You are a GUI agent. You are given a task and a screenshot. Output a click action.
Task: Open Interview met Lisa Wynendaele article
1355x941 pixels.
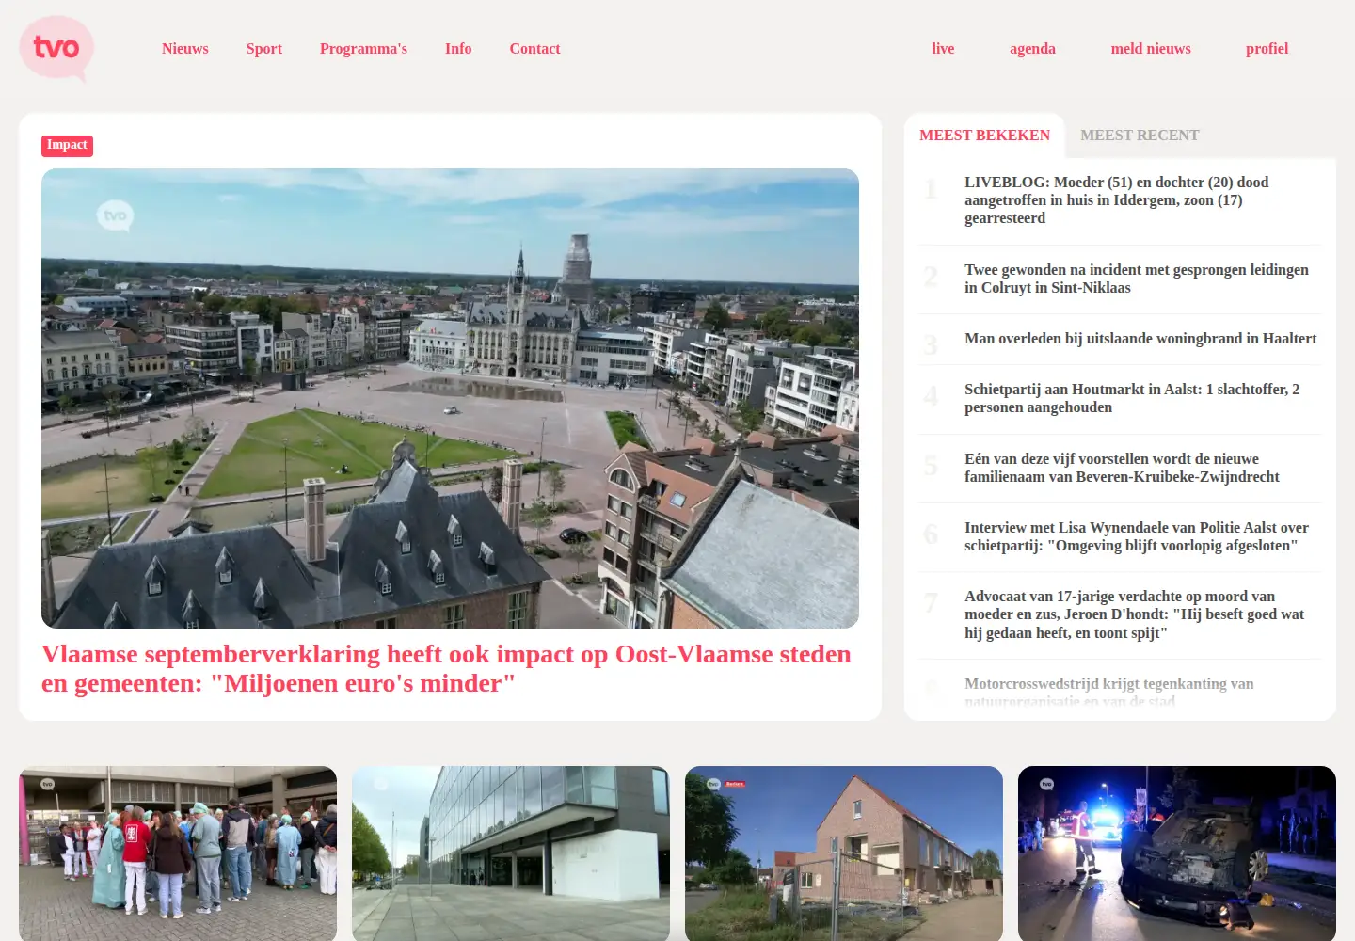point(1120,536)
